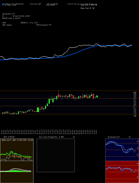Click the 'Stochastics & R' panel title
This screenshot has width=139, height=183.
113,137
